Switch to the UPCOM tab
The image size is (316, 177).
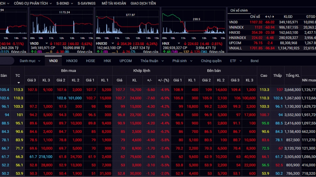(126, 61)
